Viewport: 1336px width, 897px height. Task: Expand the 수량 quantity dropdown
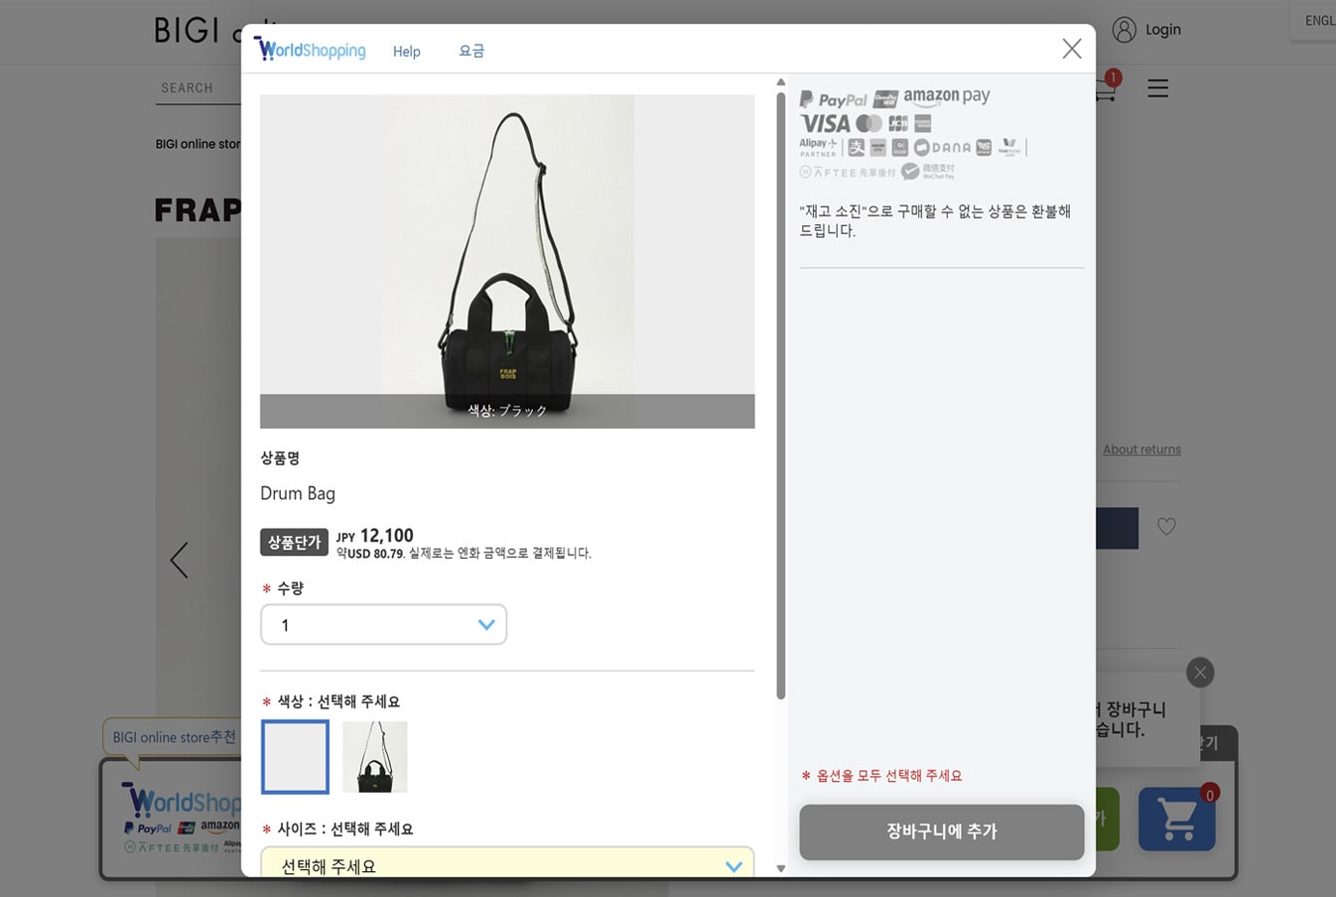(383, 625)
